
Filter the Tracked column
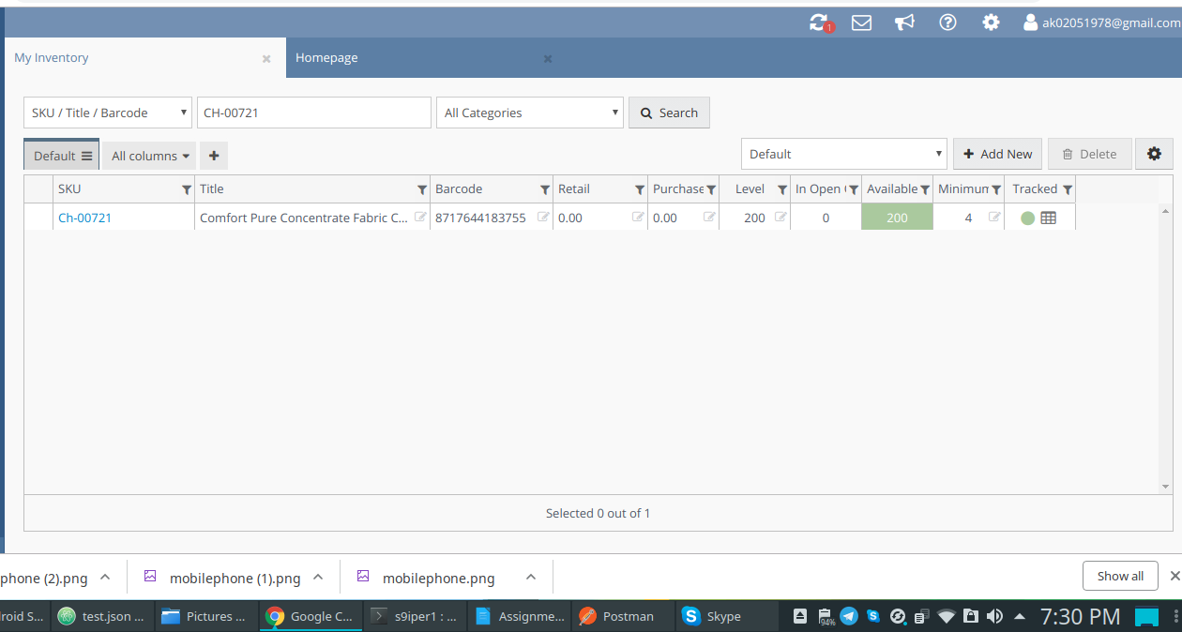(1068, 189)
